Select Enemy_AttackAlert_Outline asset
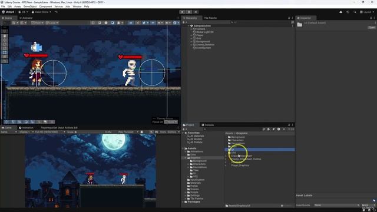The image size is (377, 212). pyautogui.click(x=246, y=159)
